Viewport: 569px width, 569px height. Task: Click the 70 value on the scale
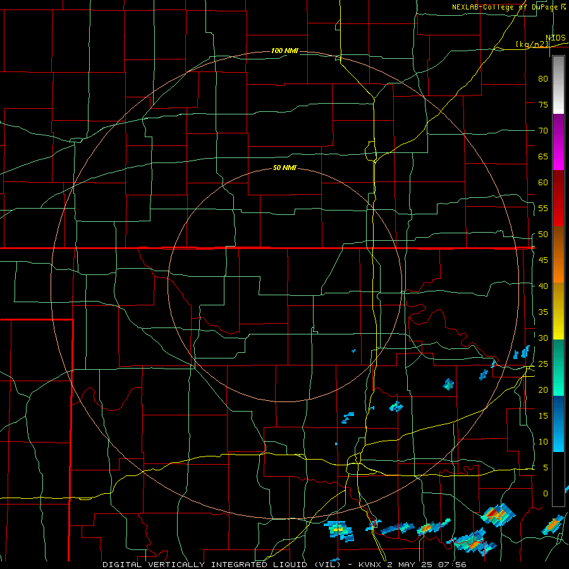point(543,131)
